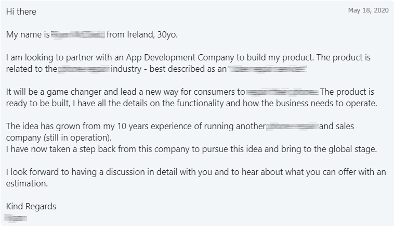The height and width of the screenshot is (226, 394).
Task: Click the blurred text after 'best described as an'
Action: pyautogui.click(x=268, y=69)
